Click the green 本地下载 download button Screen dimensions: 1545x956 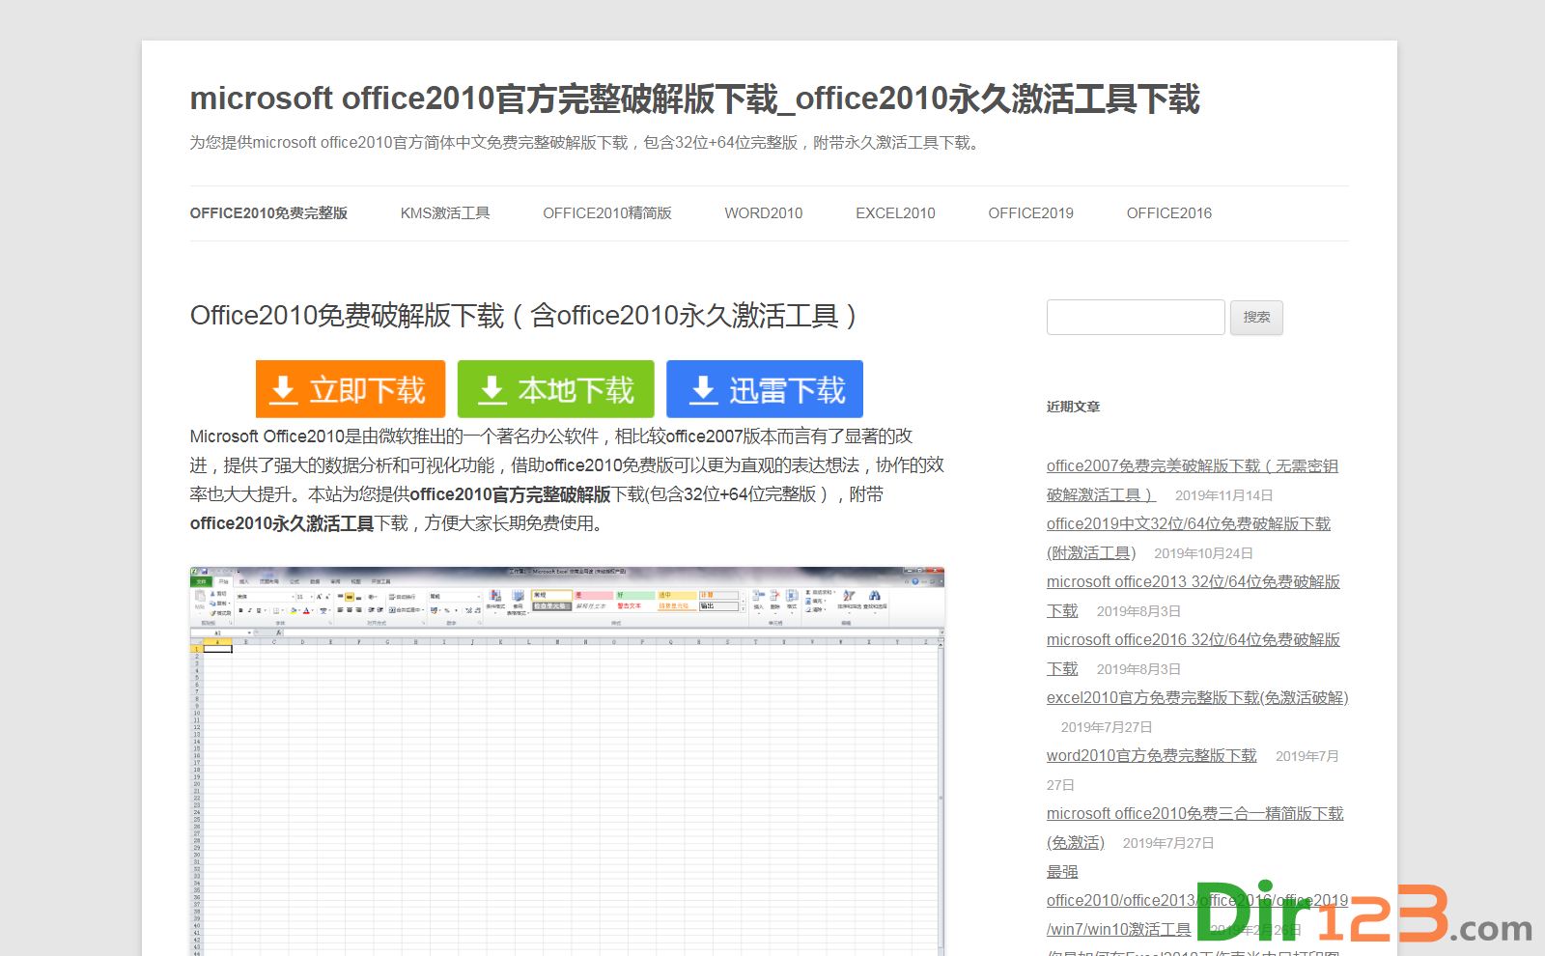pyautogui.click(x=556, y=389)
